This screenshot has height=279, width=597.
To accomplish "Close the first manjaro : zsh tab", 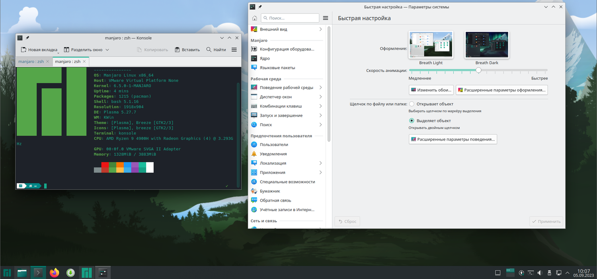I will click(48, 62).
